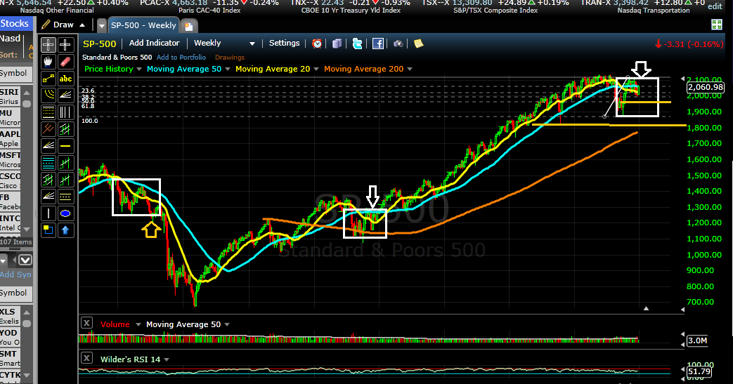The width and height of the screenshot is (733, 384).
Task: Click the 3.0M volume value label
Action: point(697,340)
